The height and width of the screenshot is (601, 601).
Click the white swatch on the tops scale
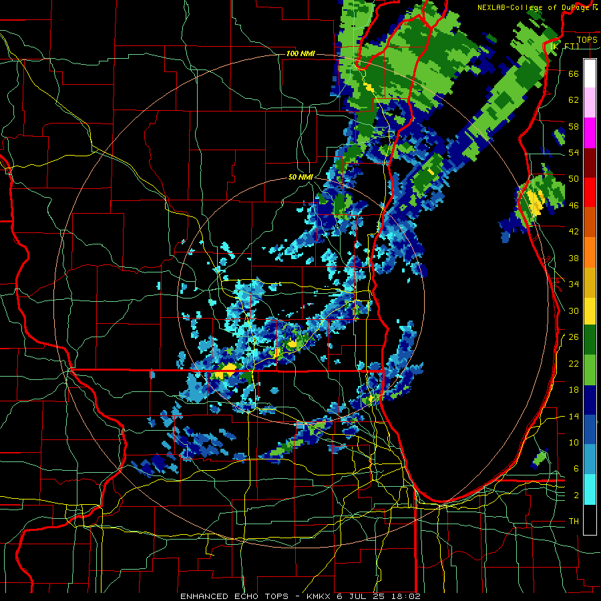pyautogui.click(x=590, y=73)
